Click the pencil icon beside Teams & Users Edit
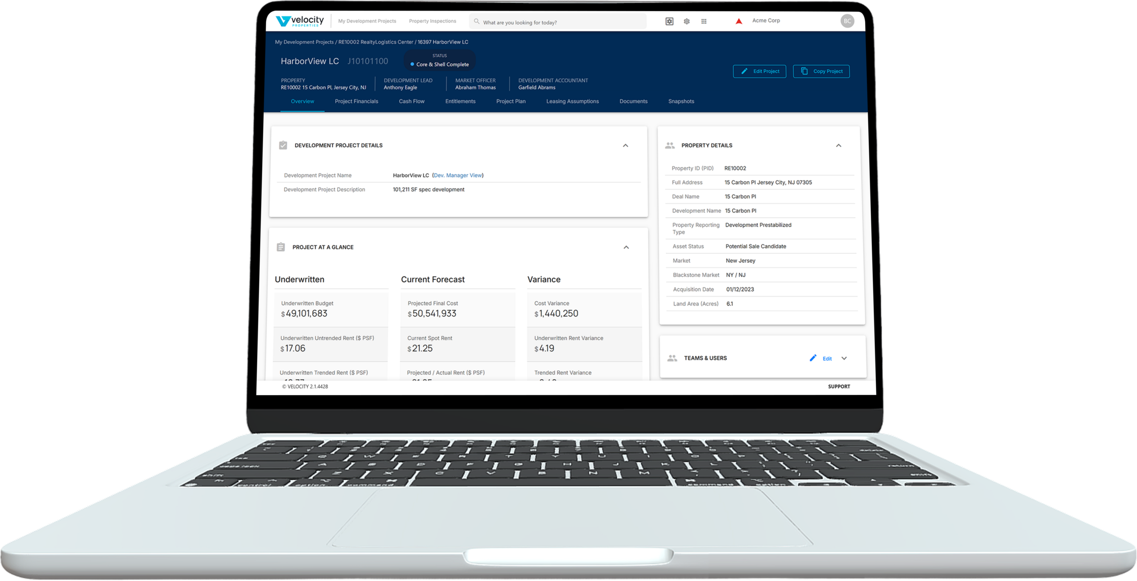The width and height of the screenshot is (1137, 581). (813, 358)
